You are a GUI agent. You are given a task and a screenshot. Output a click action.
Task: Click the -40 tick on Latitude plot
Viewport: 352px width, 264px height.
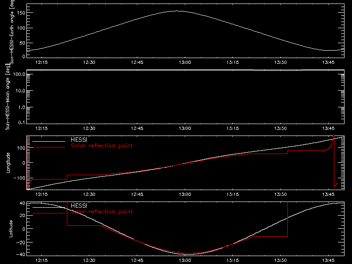[x=21, y=255]
